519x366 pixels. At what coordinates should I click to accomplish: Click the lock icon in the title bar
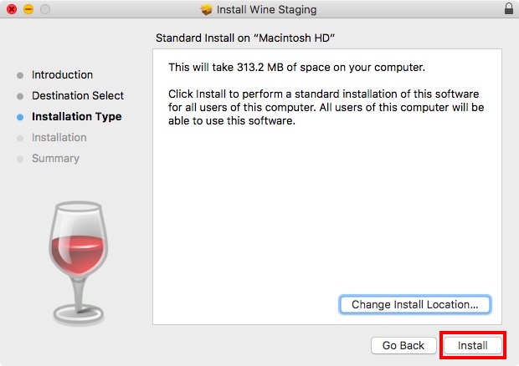[x=509, y=9]
